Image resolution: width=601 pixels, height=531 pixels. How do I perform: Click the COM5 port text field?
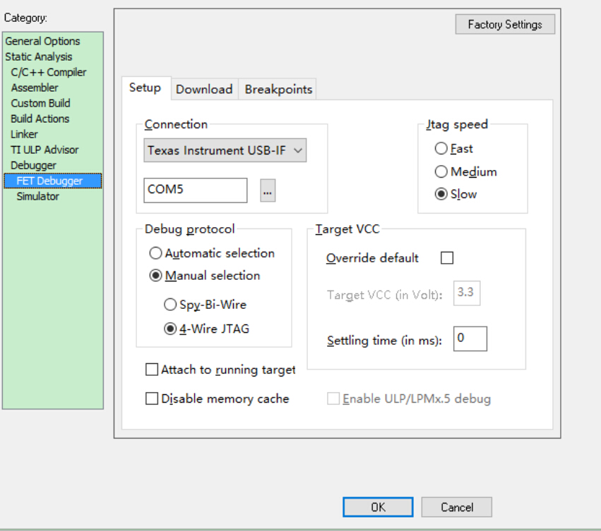[196, 190]
